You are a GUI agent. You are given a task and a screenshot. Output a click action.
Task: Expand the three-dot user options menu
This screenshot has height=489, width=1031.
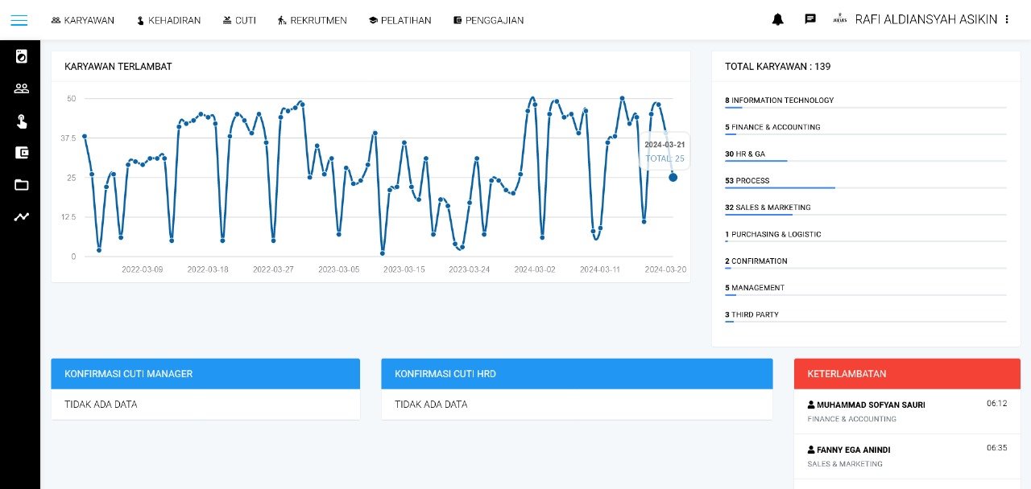tap(1007, 19)
